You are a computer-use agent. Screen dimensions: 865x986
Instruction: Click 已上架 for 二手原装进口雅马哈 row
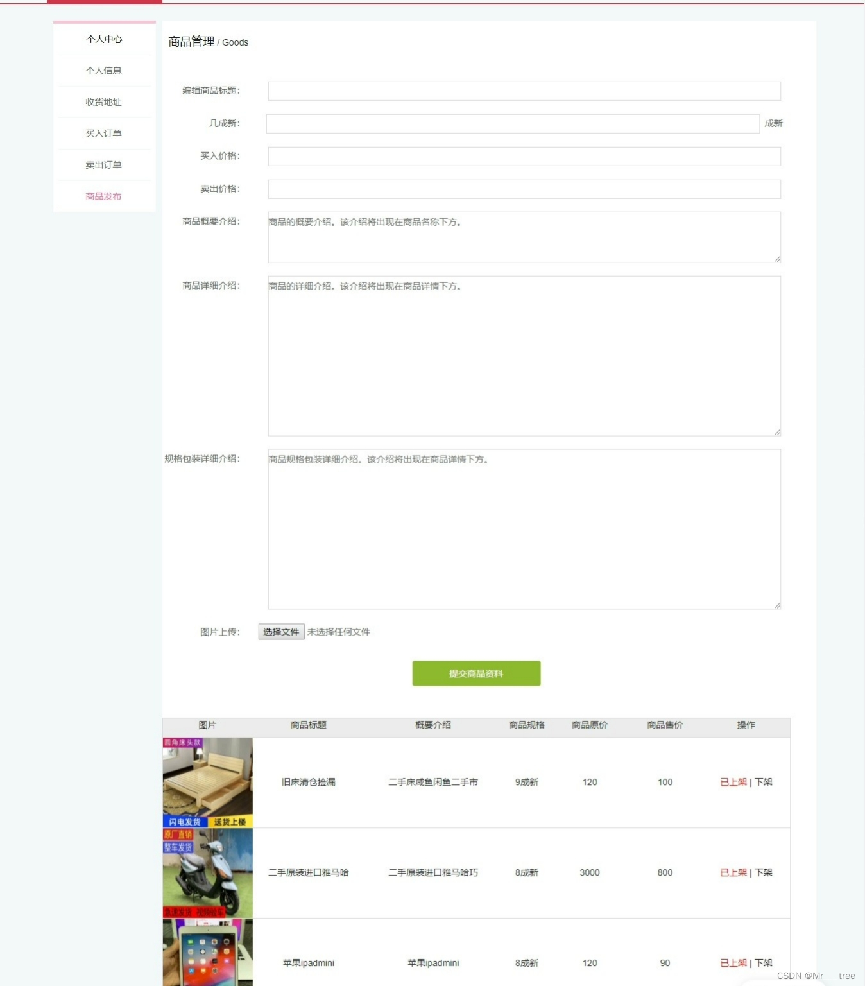[733, 872]
